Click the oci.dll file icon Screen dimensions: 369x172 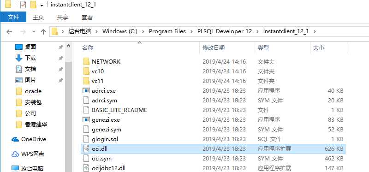tap(86, 148)
